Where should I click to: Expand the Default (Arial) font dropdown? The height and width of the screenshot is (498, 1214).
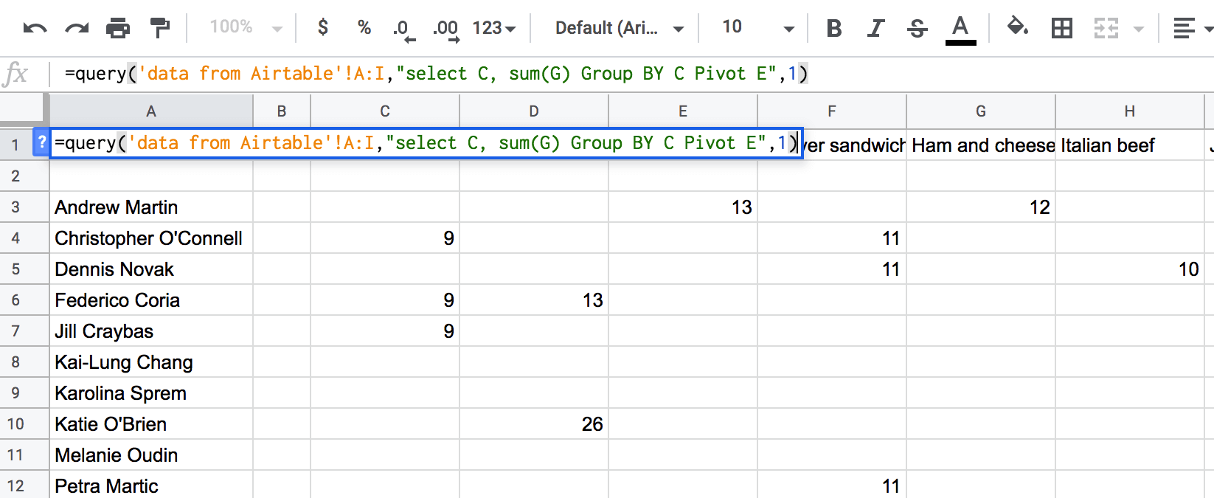620,28
